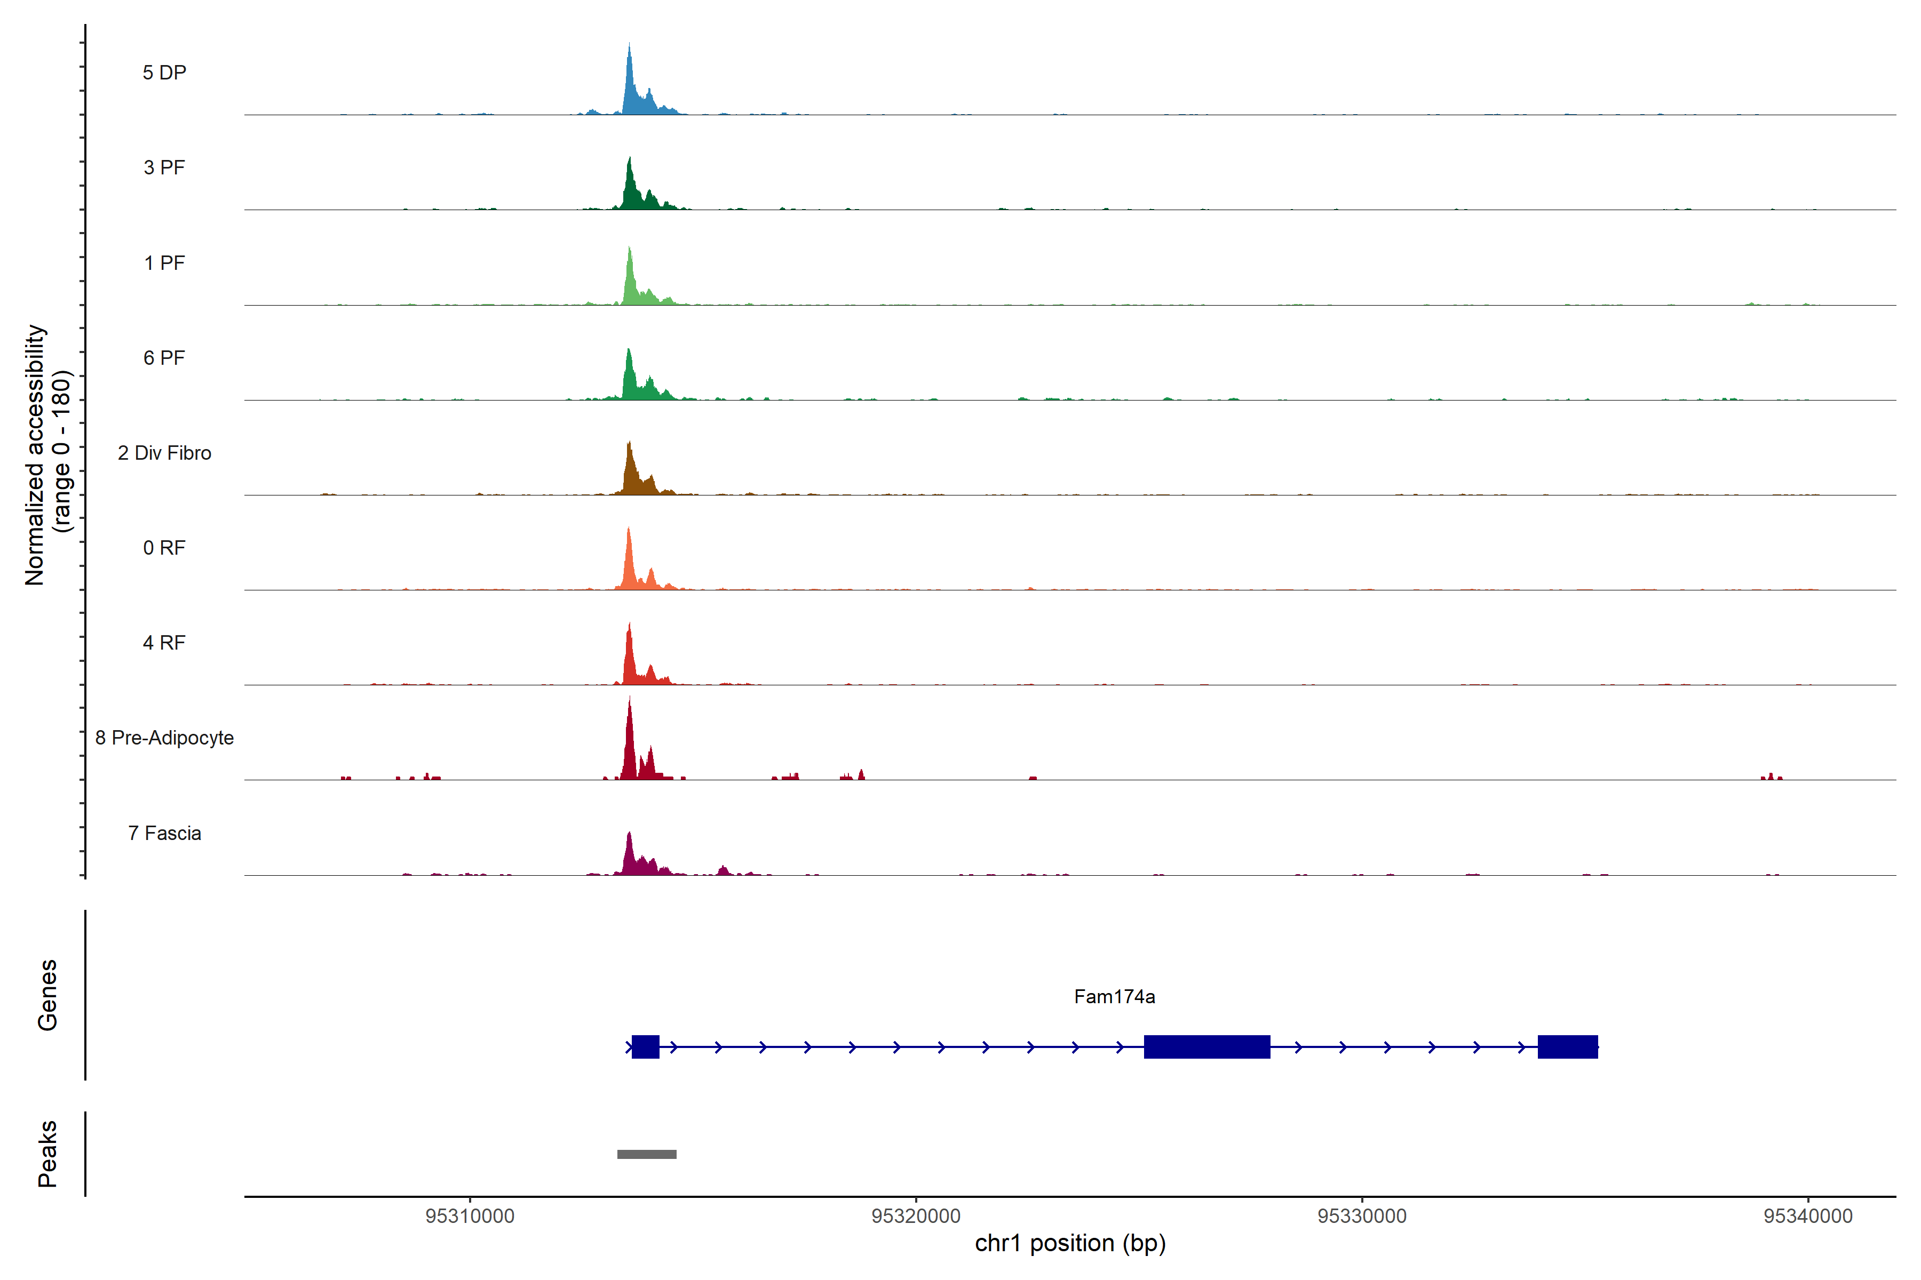
Task: Click the large middle Fam174a exon
Action: pos(1206,1046)
